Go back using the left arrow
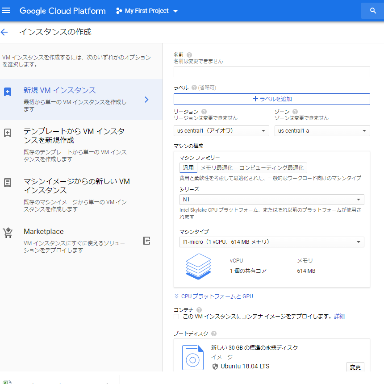 pyautogui.click(x=4, y=32)
